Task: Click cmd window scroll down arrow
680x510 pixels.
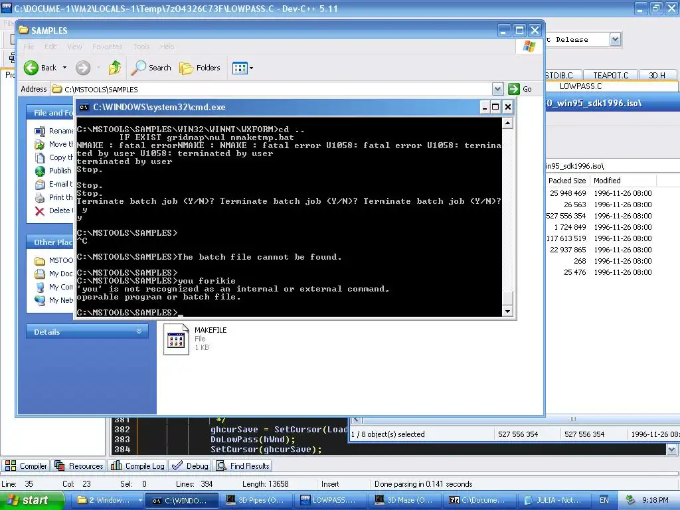Action: (x=507, y=311)
